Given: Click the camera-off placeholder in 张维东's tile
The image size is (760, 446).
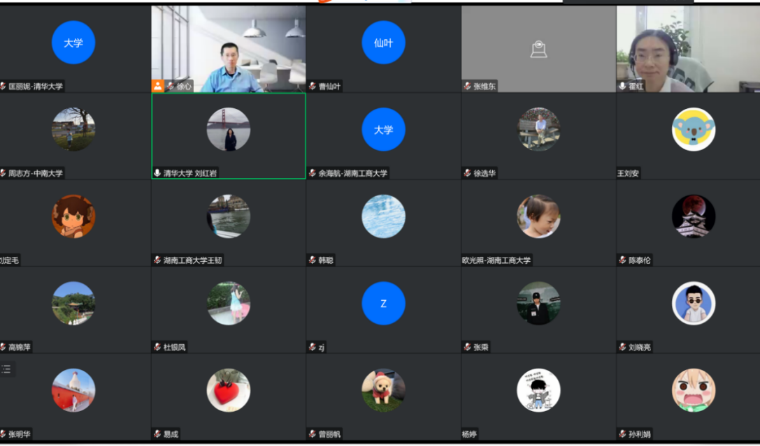Looking at the screenshot, I should 538,49.
